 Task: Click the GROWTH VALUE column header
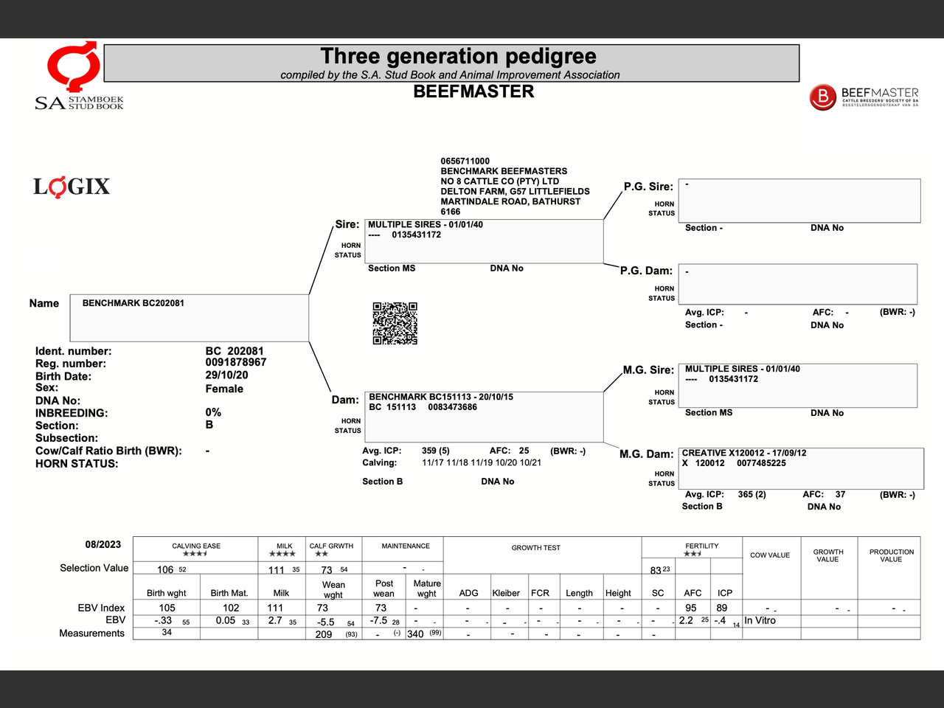(x=828, y=555)
